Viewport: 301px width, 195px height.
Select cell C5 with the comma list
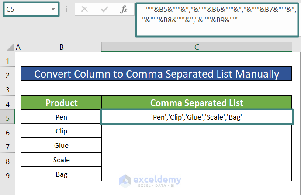(x=197, y=117)
